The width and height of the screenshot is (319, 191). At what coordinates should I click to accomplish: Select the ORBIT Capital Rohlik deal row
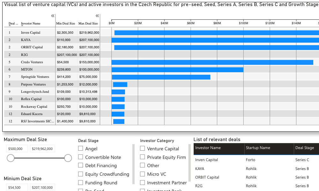click(256, 177)
